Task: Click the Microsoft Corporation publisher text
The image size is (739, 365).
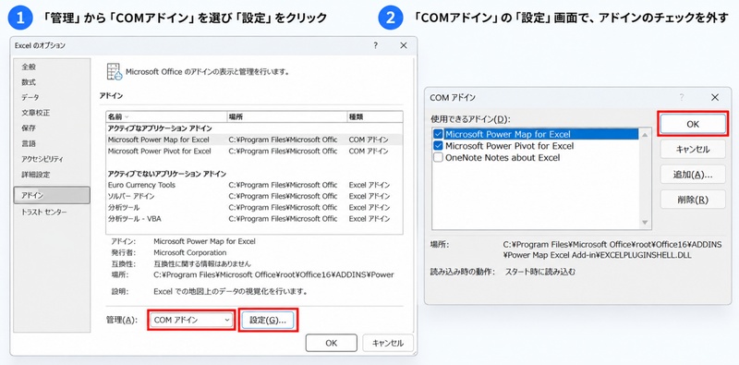Action: [x=190, y=253]
